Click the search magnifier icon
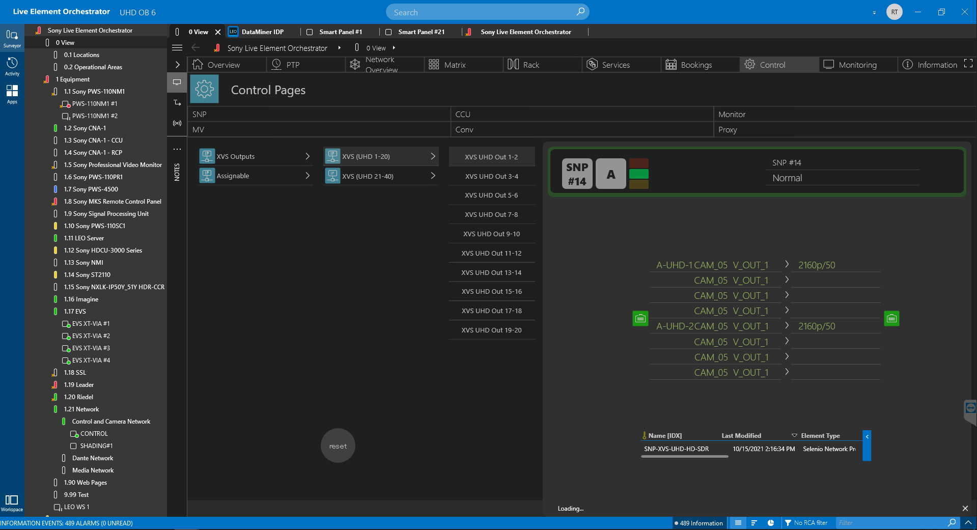The height and width of the screenshot is (530, 977). (x=580, y=12)
